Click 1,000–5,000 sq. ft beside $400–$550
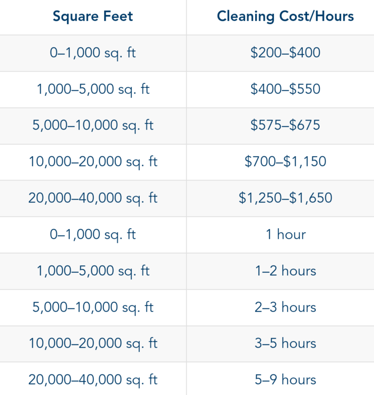 click(x=93, y=89)
